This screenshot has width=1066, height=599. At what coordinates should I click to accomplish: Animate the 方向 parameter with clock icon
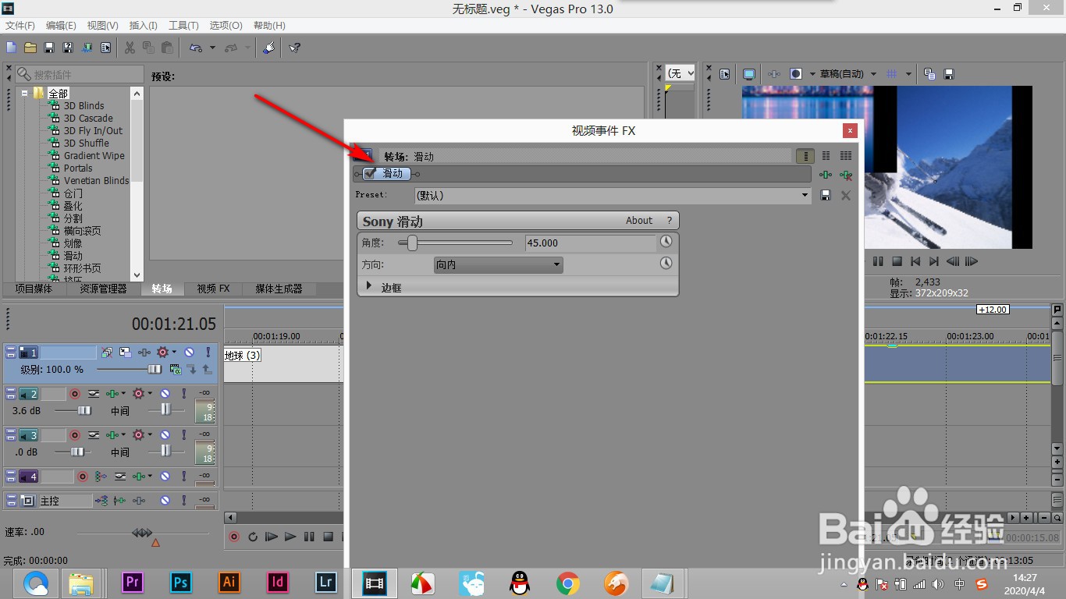click(666, 264)
